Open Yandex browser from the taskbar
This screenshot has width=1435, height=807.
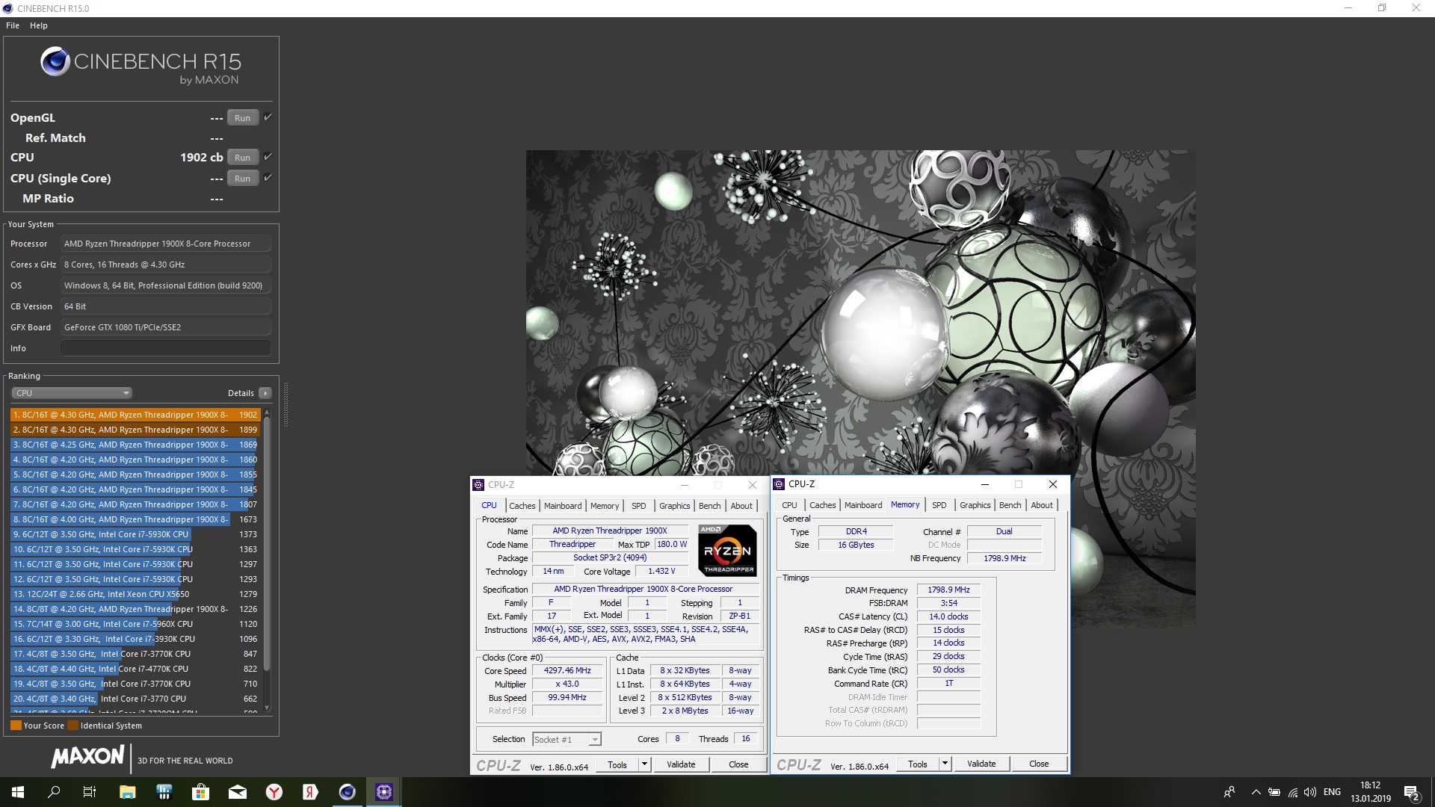tap(274, 792)
